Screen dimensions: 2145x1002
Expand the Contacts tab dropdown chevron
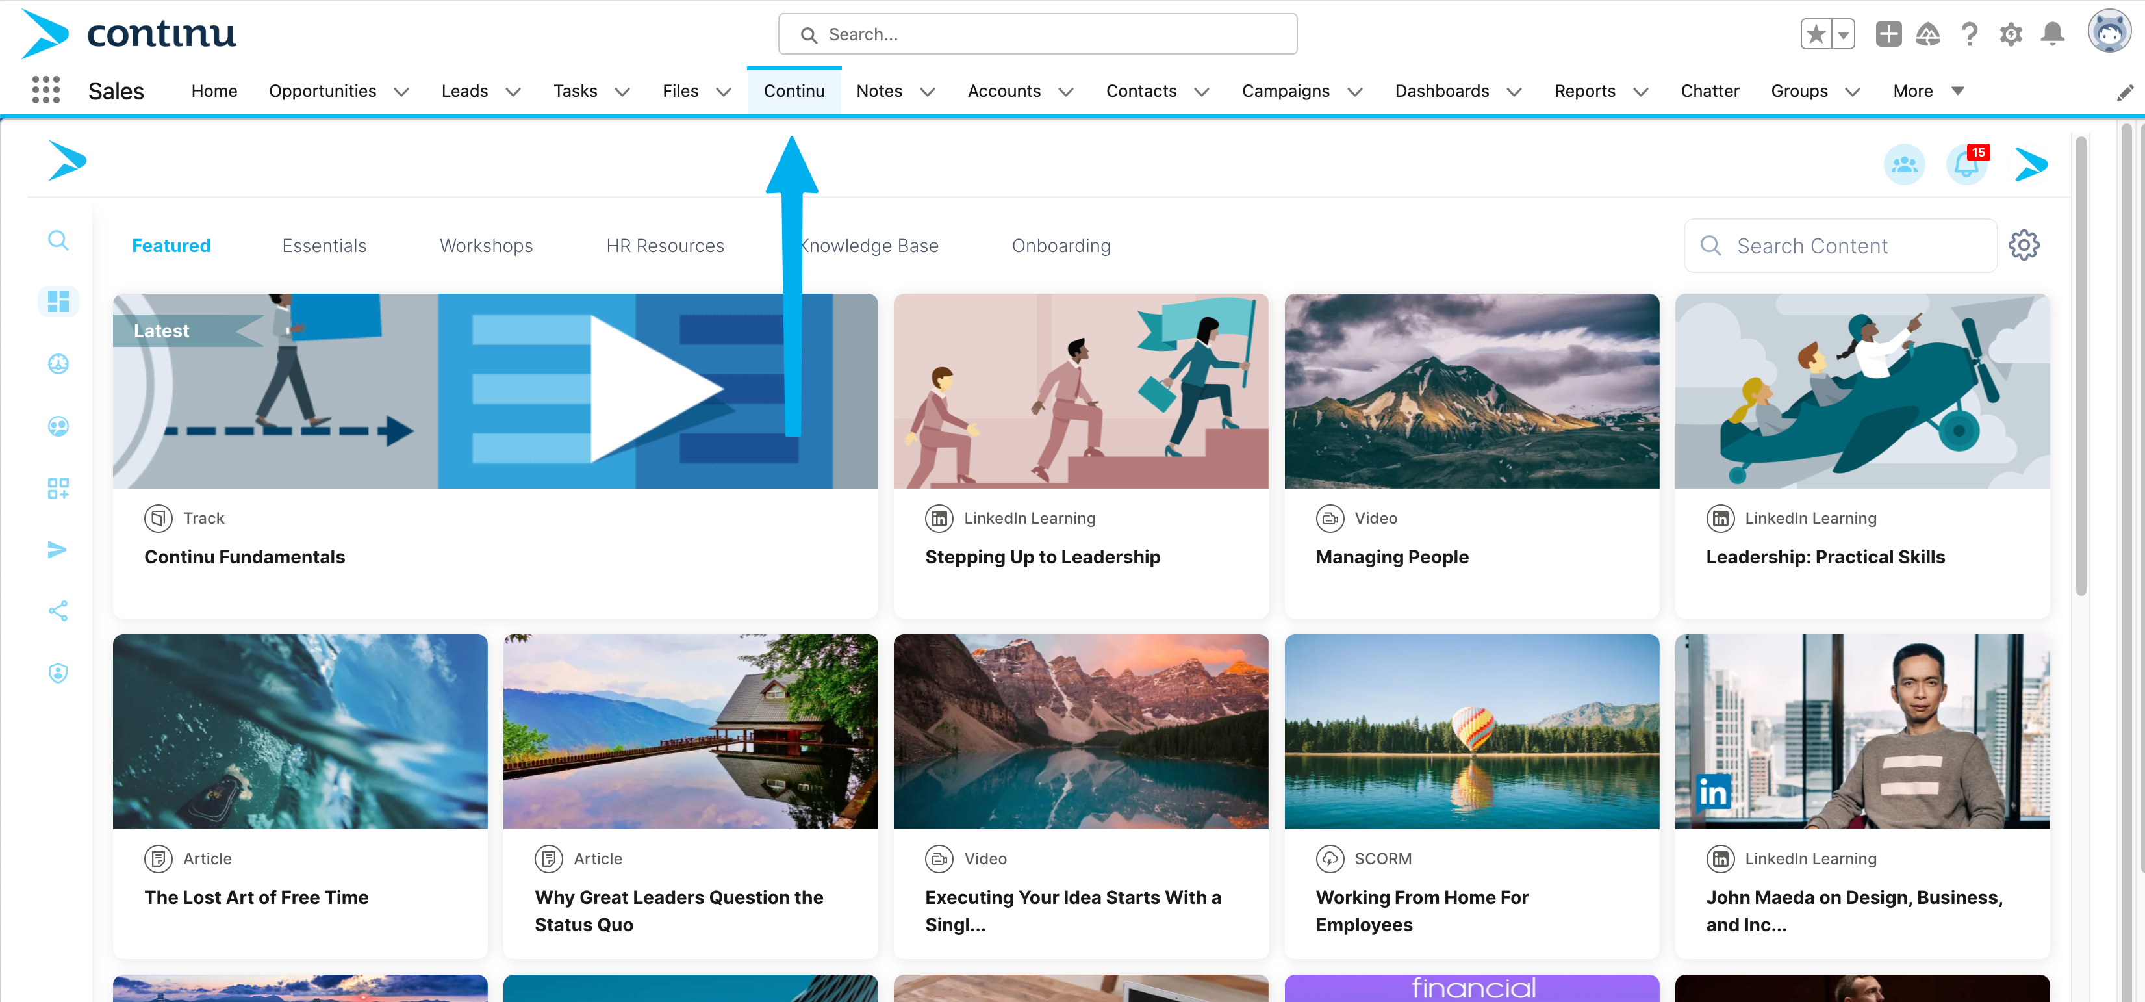pos(1202,92)
